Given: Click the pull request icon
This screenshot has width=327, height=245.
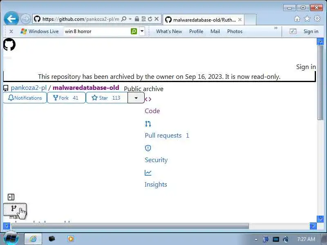Looking at the screenshot, I should 148,124.
